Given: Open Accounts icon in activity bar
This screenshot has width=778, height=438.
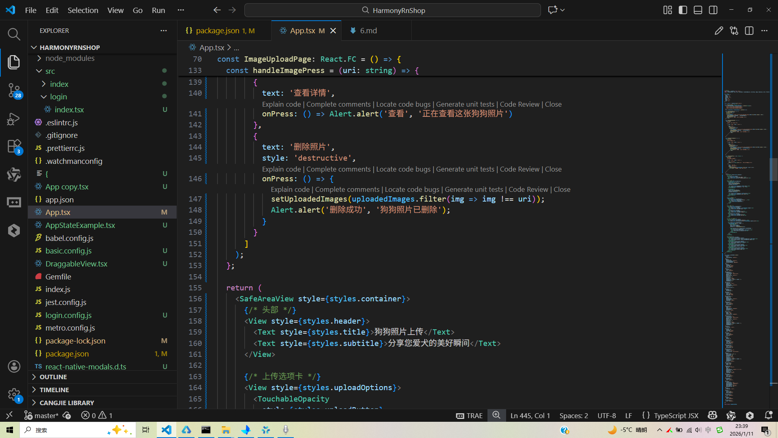Looking at the screenshot, I should [x=14, y=367].
